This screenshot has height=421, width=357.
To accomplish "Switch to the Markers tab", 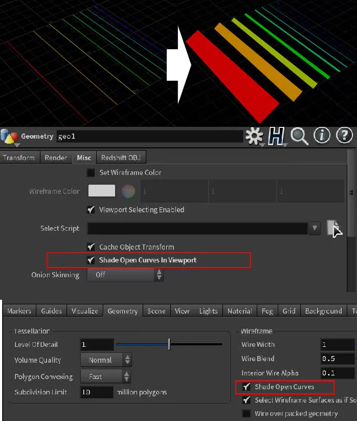I will [x=19, y=311].
